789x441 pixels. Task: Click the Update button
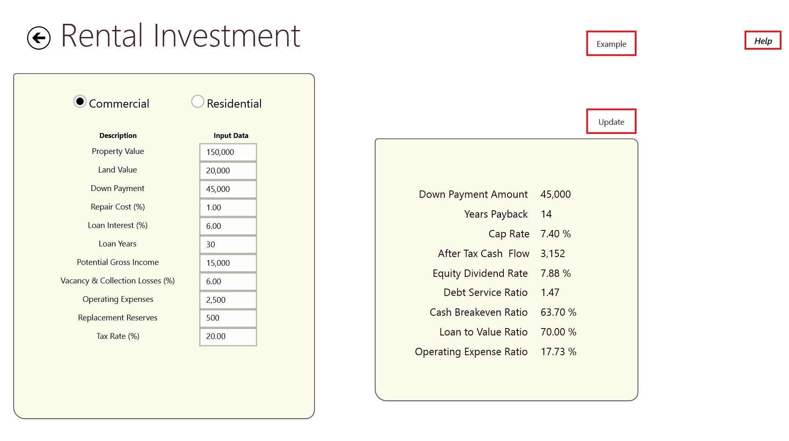tap(611, 122)
